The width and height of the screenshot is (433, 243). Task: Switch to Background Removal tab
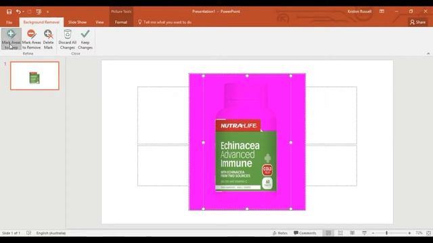(x=41, y=22)
